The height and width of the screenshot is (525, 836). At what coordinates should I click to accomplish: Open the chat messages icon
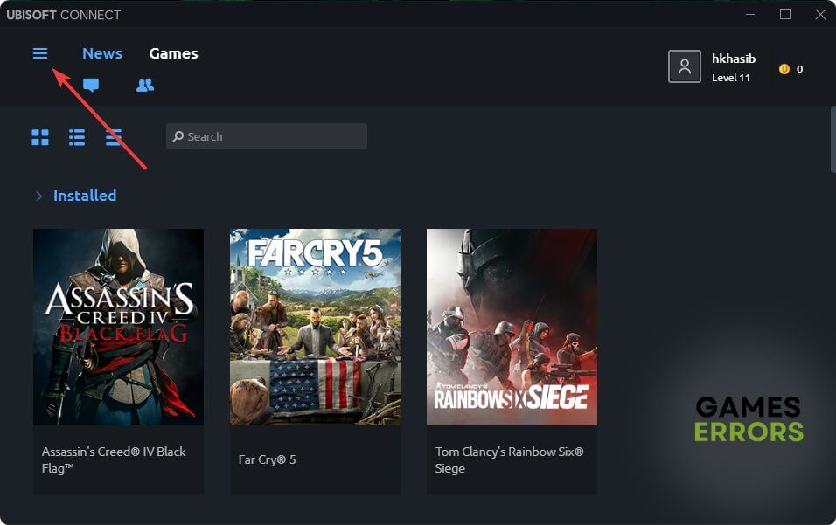coord(91,85)
